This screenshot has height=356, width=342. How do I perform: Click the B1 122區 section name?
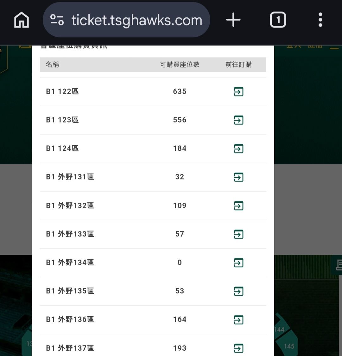[x=62, y=92]
